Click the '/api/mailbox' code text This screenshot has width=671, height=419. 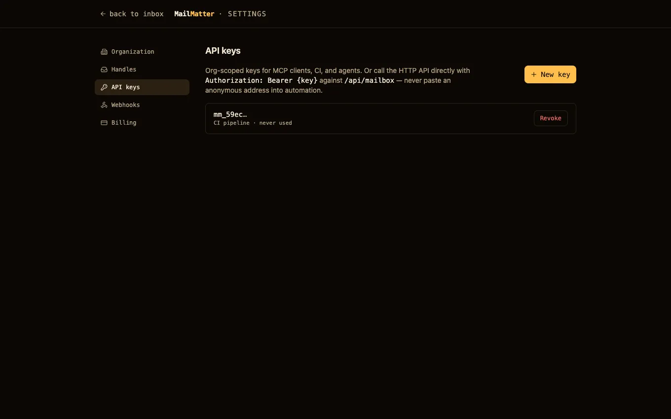[x=369, y=80]
